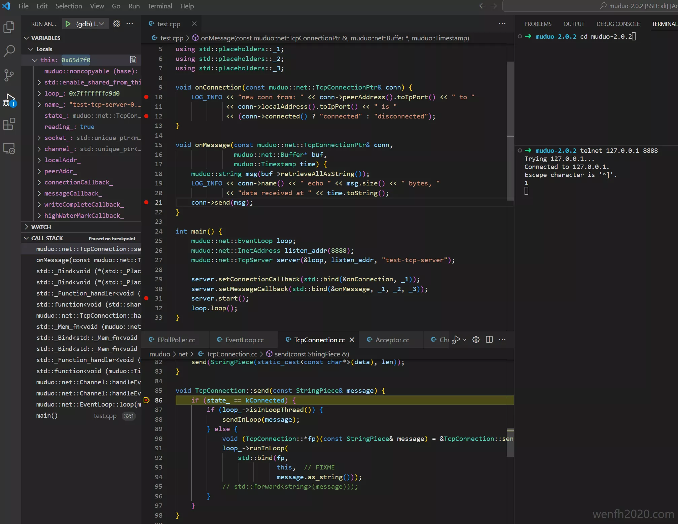The image size is (678, 524).
Task: Open the Explorer view in activity bar
Action: pos(9,27)
